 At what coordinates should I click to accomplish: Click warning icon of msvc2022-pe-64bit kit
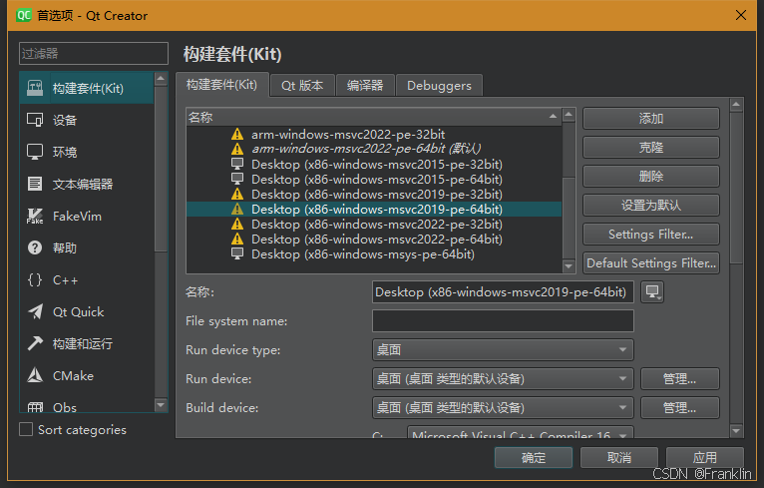pyautogui.click(x=237, y=239)
